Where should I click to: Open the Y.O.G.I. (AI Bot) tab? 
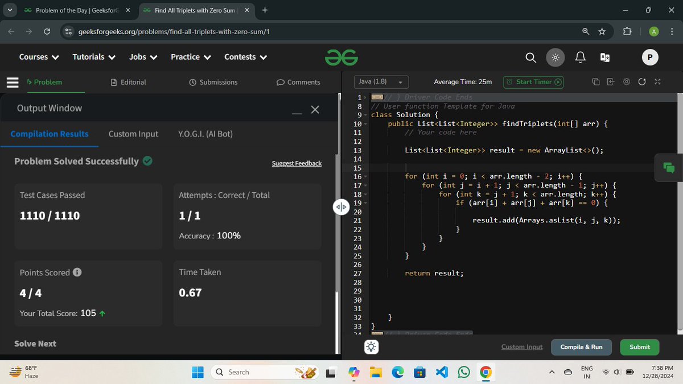(205, 134)
